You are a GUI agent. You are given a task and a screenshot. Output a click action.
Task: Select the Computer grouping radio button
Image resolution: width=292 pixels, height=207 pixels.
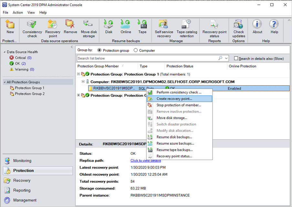135,50
